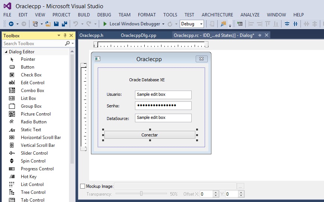Viewport: 324px width, 202px height.
Task: Click the Open File folder icon
Action: tap(48, 24)
